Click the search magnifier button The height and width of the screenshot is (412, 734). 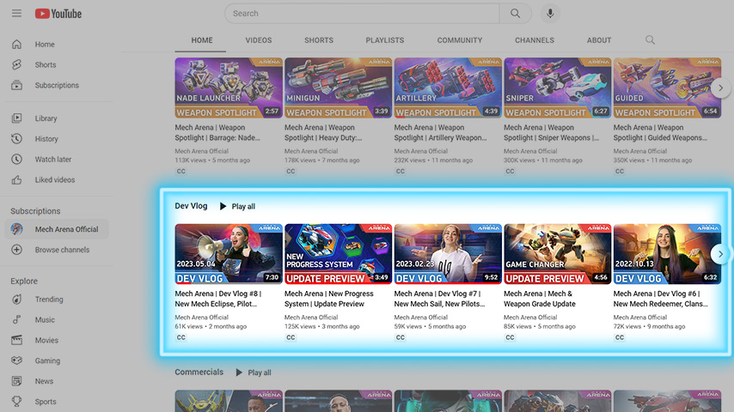pyautogui.click(x=515, y=14)
